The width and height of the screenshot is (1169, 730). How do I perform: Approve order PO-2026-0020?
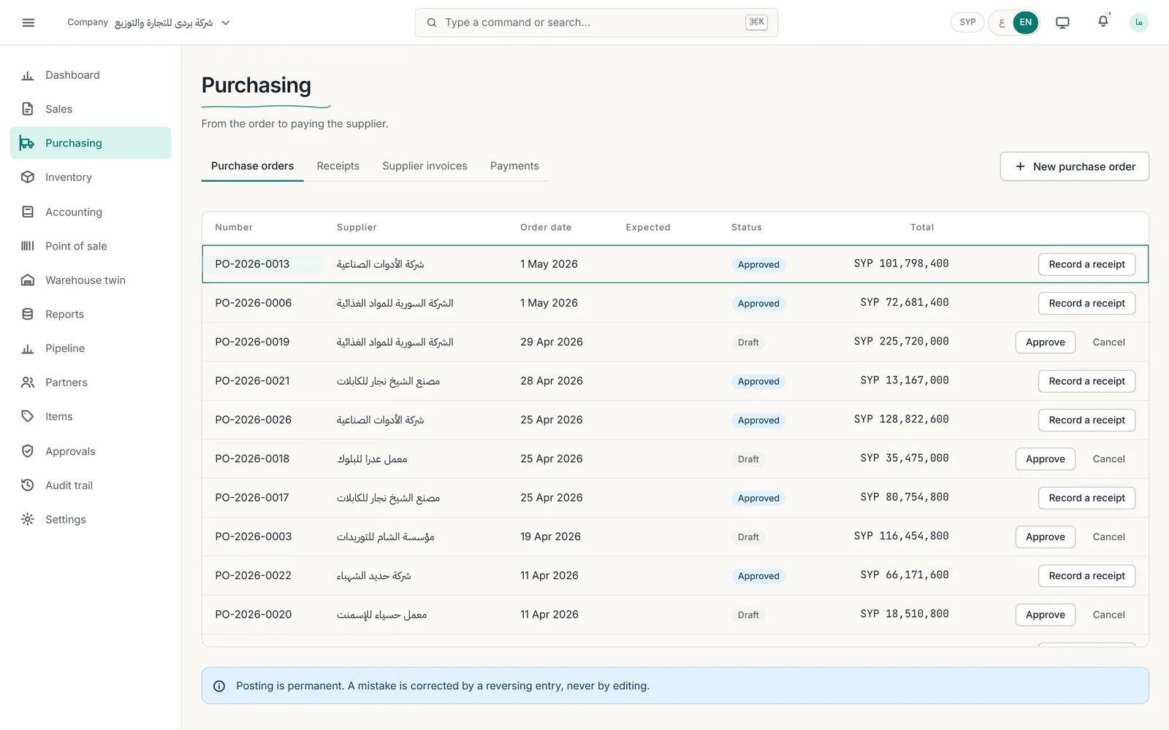[1045, 615]
